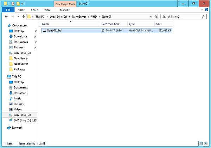Open the Home ribbon tab
This screenshot has width=211, height=148.
(21, 10)
